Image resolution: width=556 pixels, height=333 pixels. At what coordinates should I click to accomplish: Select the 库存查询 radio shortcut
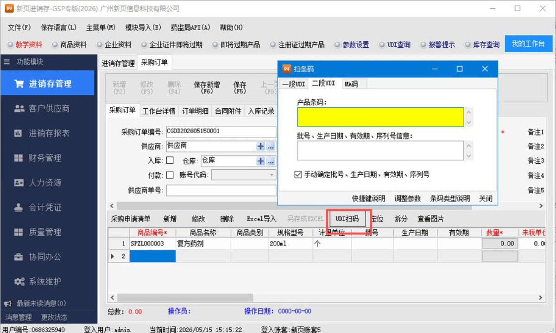pyautogui.click(x=482, y=45)
